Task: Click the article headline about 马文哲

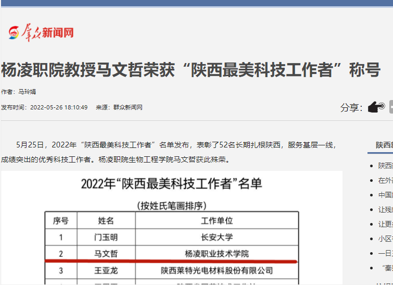Action: pos(191,70)
